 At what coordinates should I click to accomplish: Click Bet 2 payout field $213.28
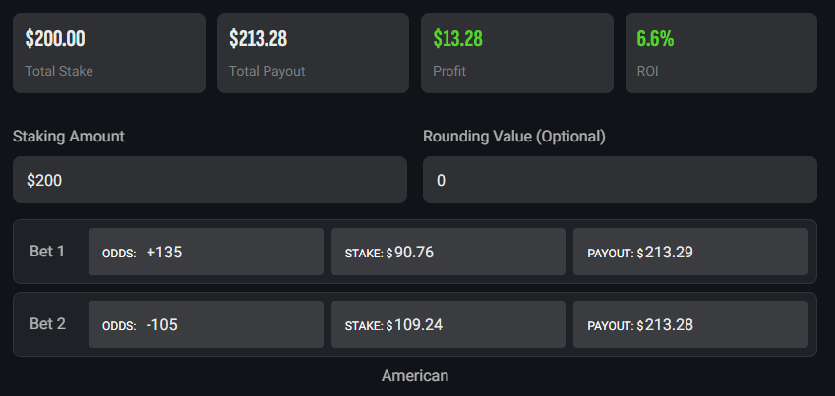690,324
